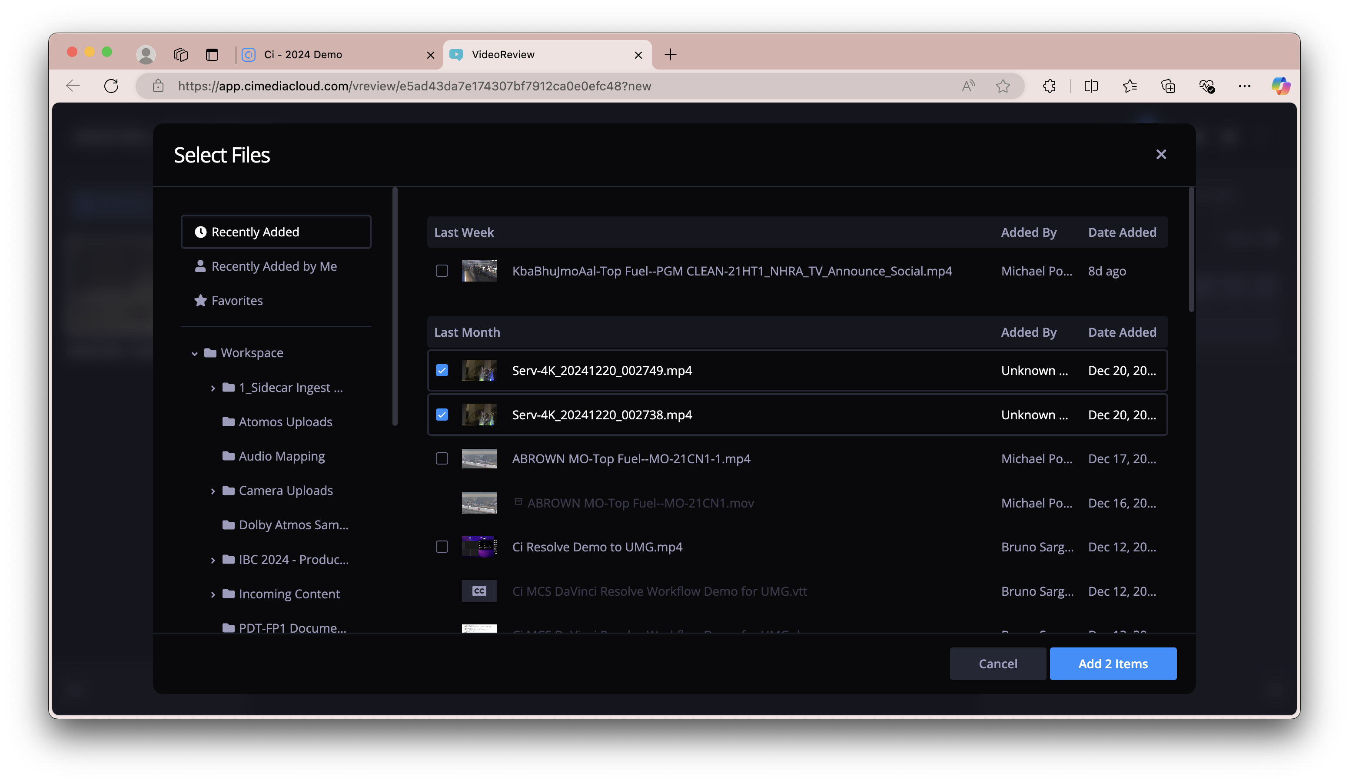Switch to the Ci - 2024 Demo tab

339,55
